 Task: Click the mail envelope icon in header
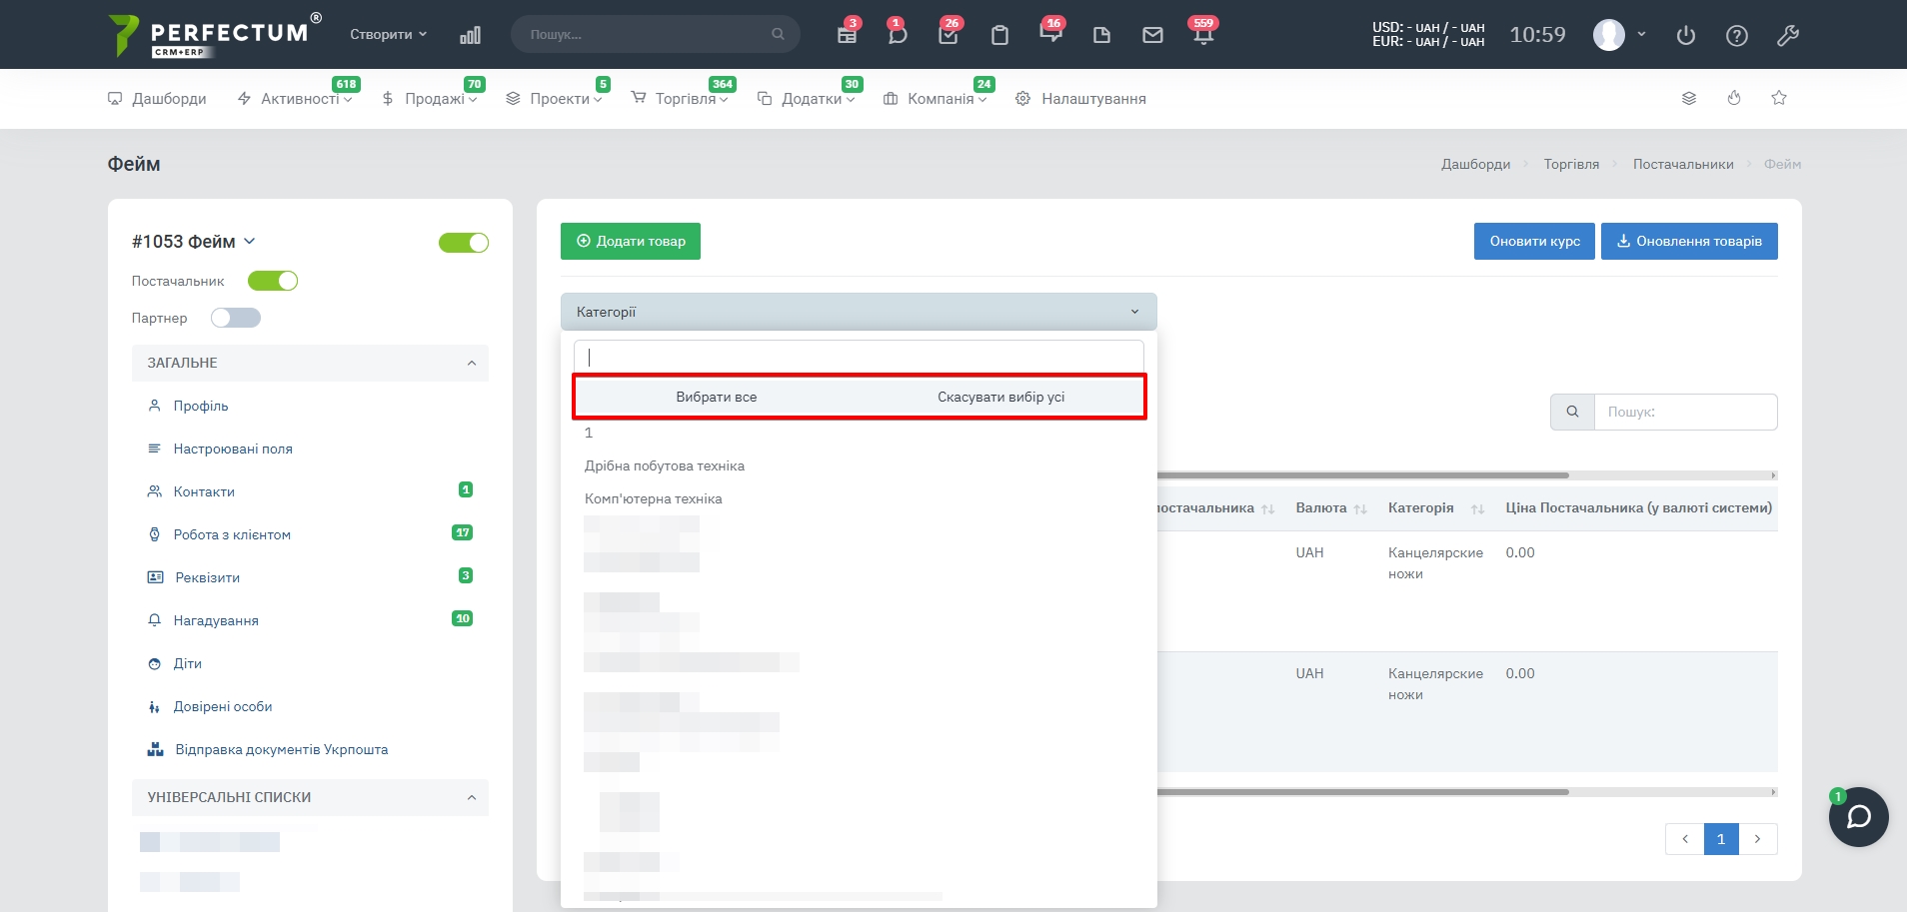tap(1152, 35)
